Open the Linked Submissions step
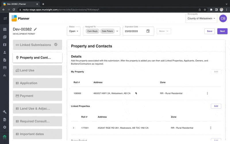Screen dimensions: 230x144 coord(37,45)
